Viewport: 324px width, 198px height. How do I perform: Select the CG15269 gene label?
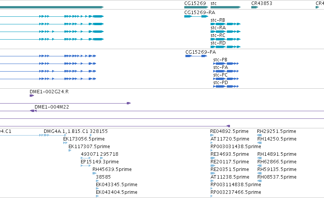coord(195,3)
